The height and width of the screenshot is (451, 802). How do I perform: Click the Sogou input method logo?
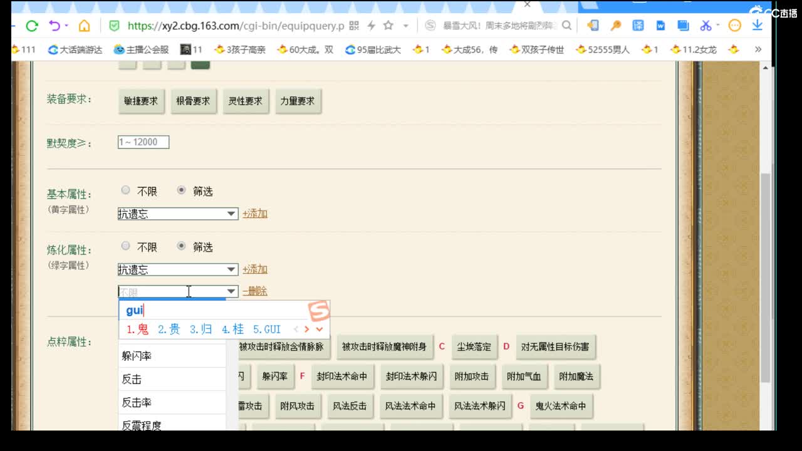[318, 311]
